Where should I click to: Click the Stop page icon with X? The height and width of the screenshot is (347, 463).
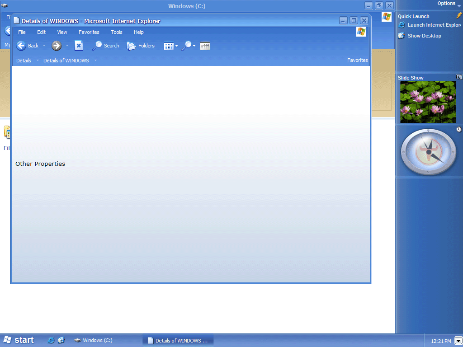point(79,46)
